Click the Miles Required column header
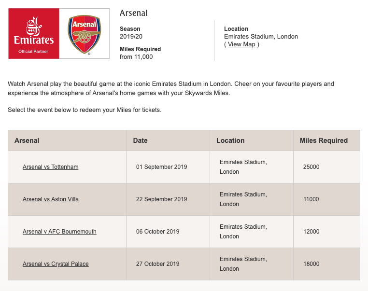Screen dimensions: 368x291 (324, 140)
